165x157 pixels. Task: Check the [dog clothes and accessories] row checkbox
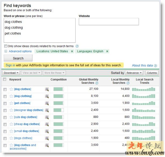tap(5, 146)
